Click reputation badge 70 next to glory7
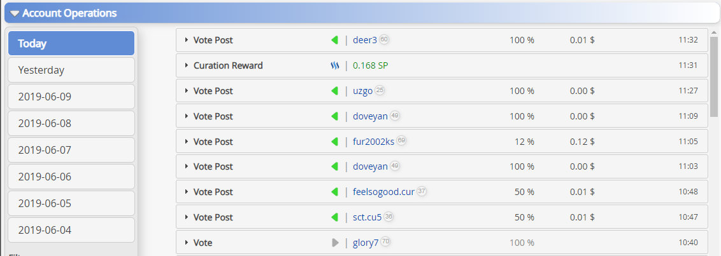This screenshot has width=721, height=256. click(386, 241)
